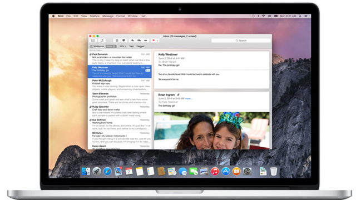Open Sue Zellman's Working from home email
356x200 pixels.
tap(120, 124)
